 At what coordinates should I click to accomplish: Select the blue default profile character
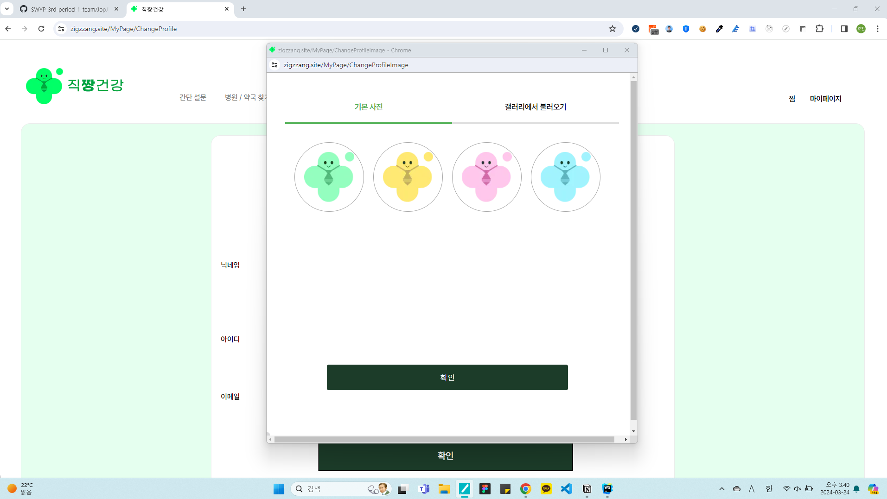[x=565, y=177]
